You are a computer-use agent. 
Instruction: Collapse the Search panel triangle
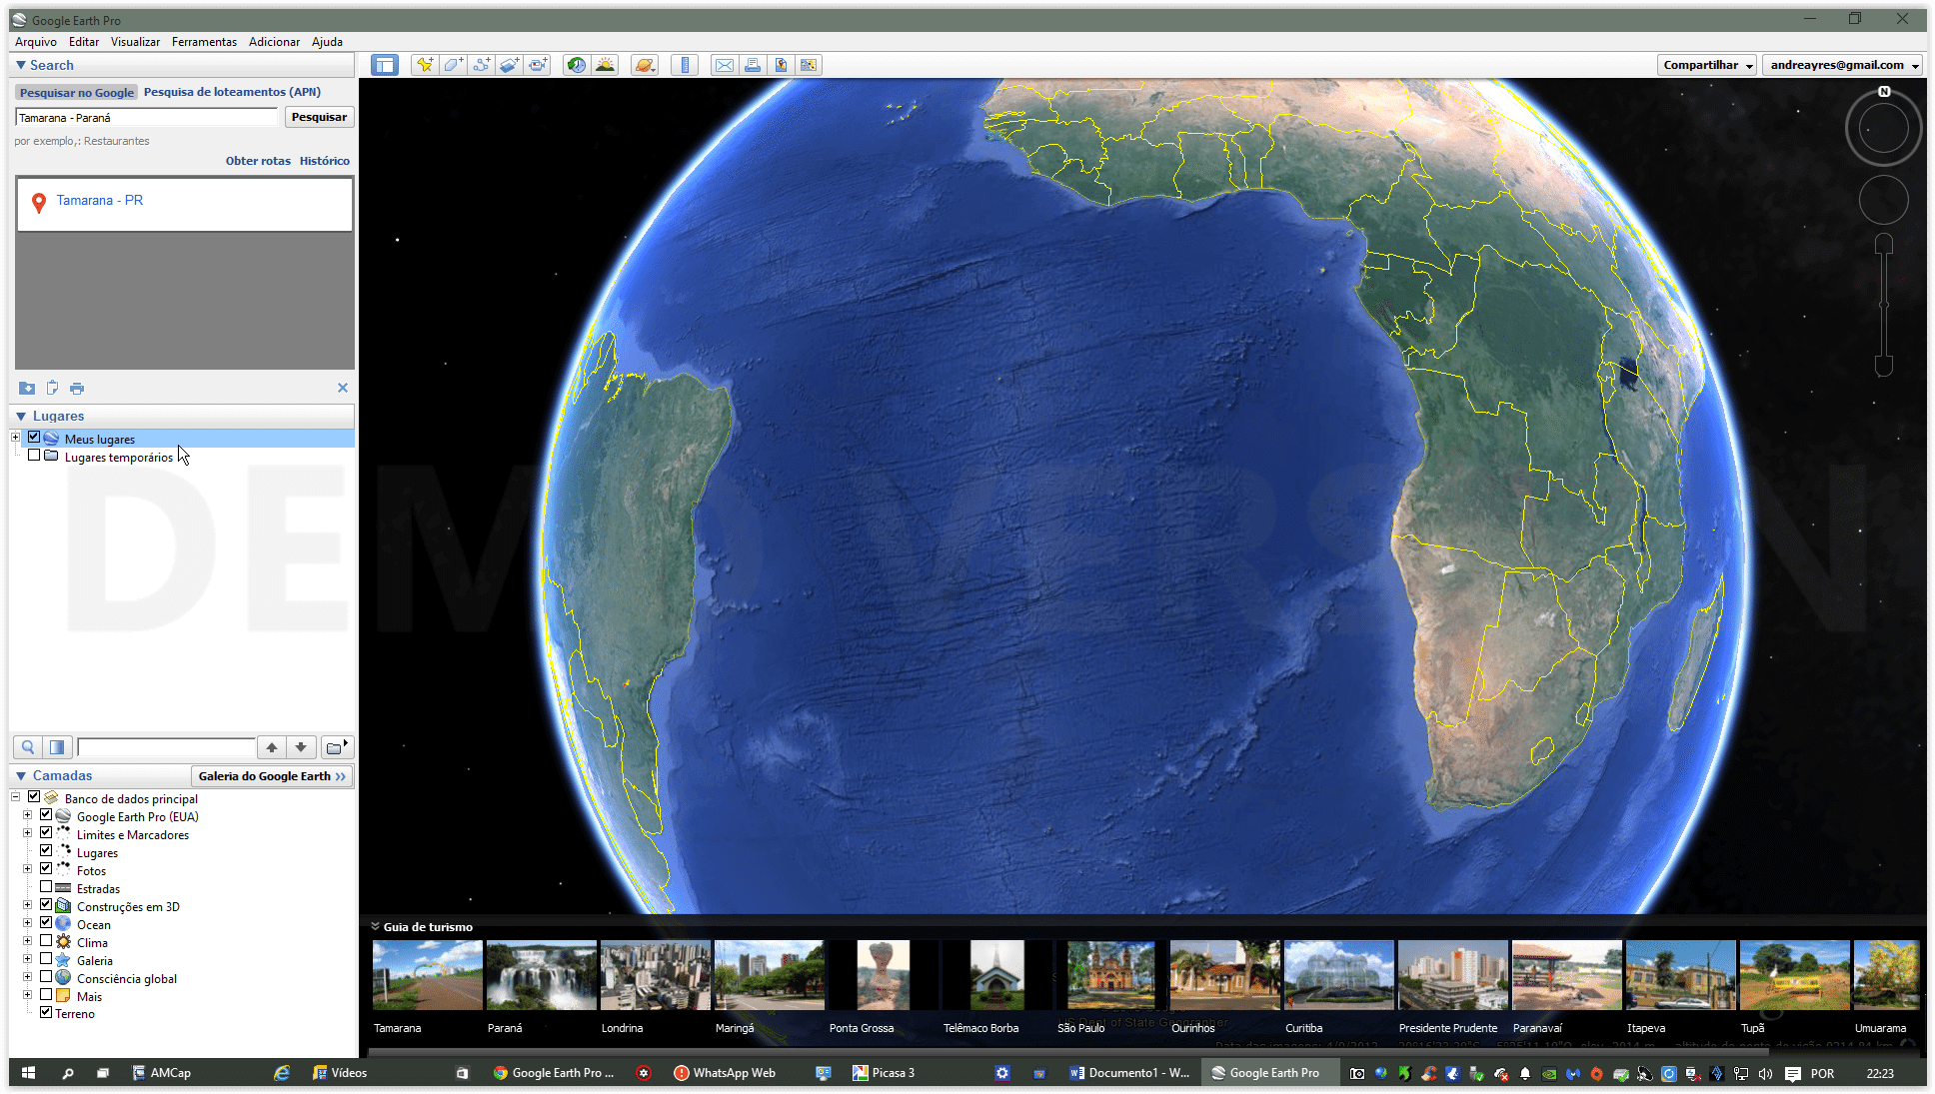(x=20, y=65)
